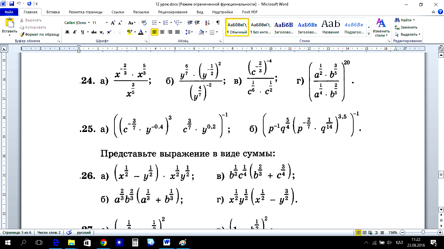Viewport: 444px width, 249px height.
Task: Open the Calculator from the taskbar
Action: (135, 243)
